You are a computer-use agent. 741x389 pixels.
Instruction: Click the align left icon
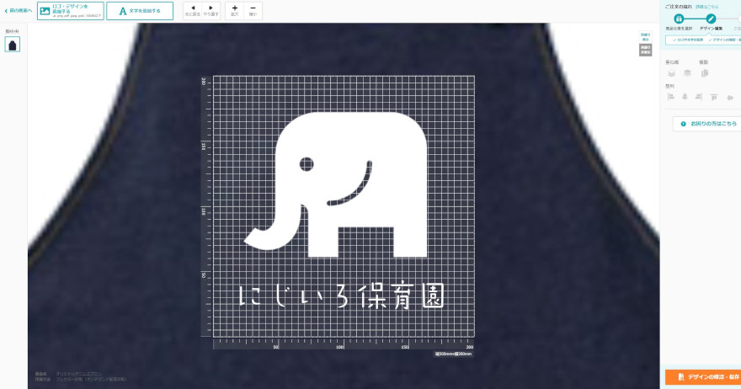[x=670, y=97]
